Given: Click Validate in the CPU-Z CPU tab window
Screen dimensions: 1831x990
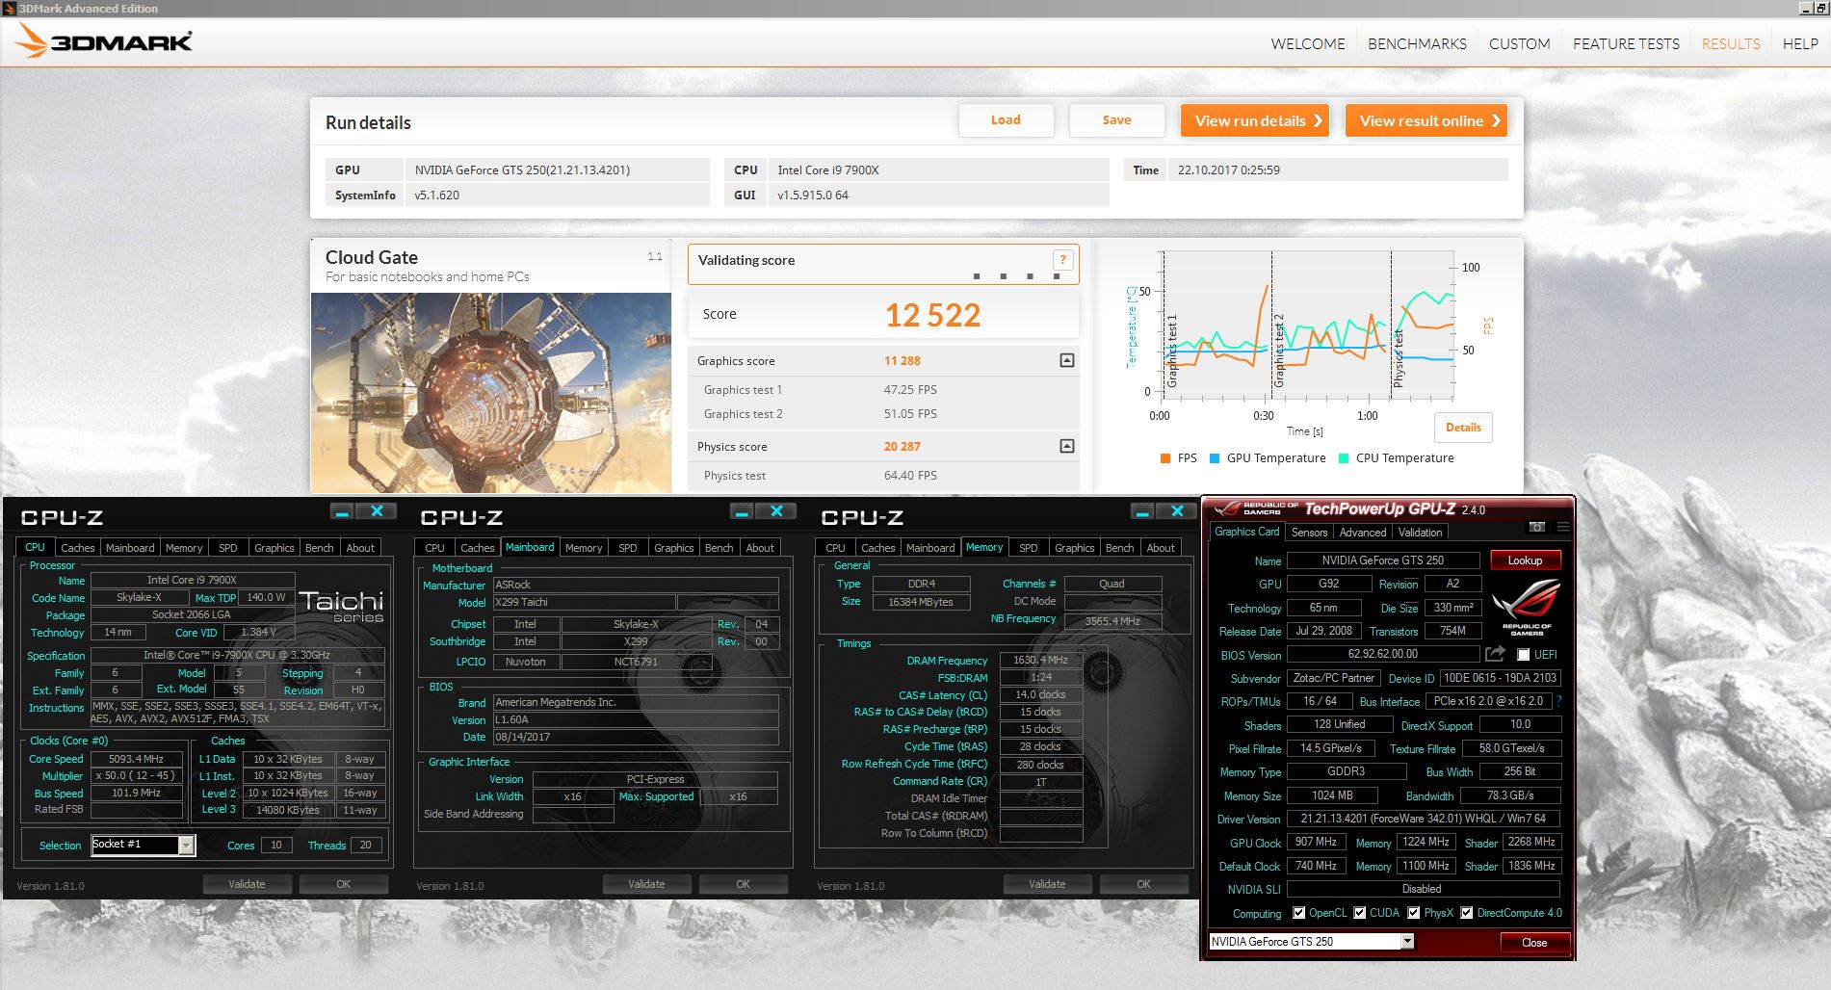Looking at the screenshot, I should click(x=247, y=884).
